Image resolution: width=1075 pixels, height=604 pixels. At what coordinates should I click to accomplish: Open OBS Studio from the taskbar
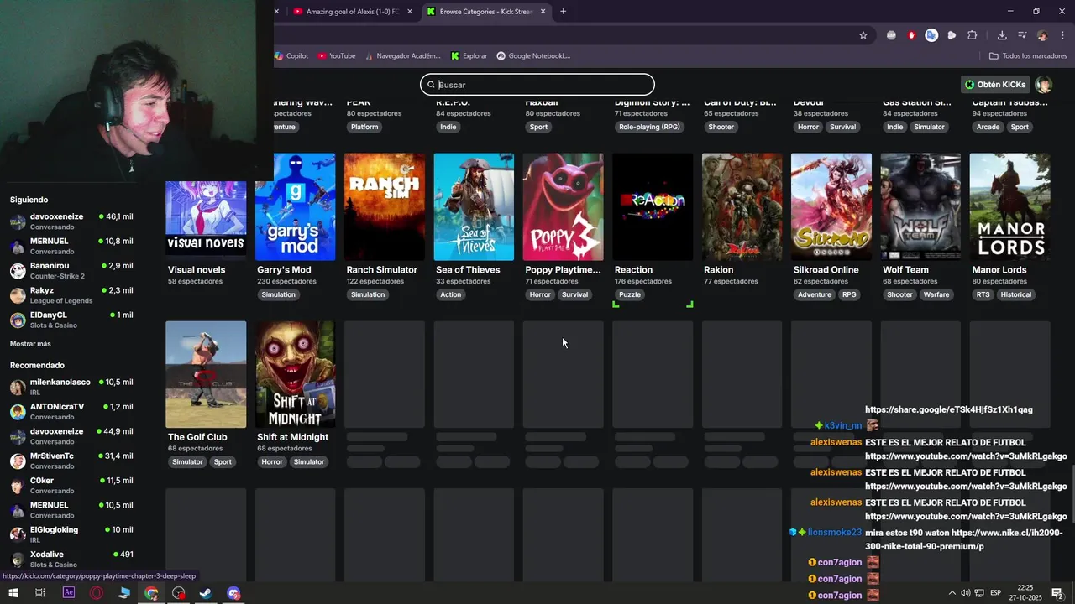tap(179, 593)
